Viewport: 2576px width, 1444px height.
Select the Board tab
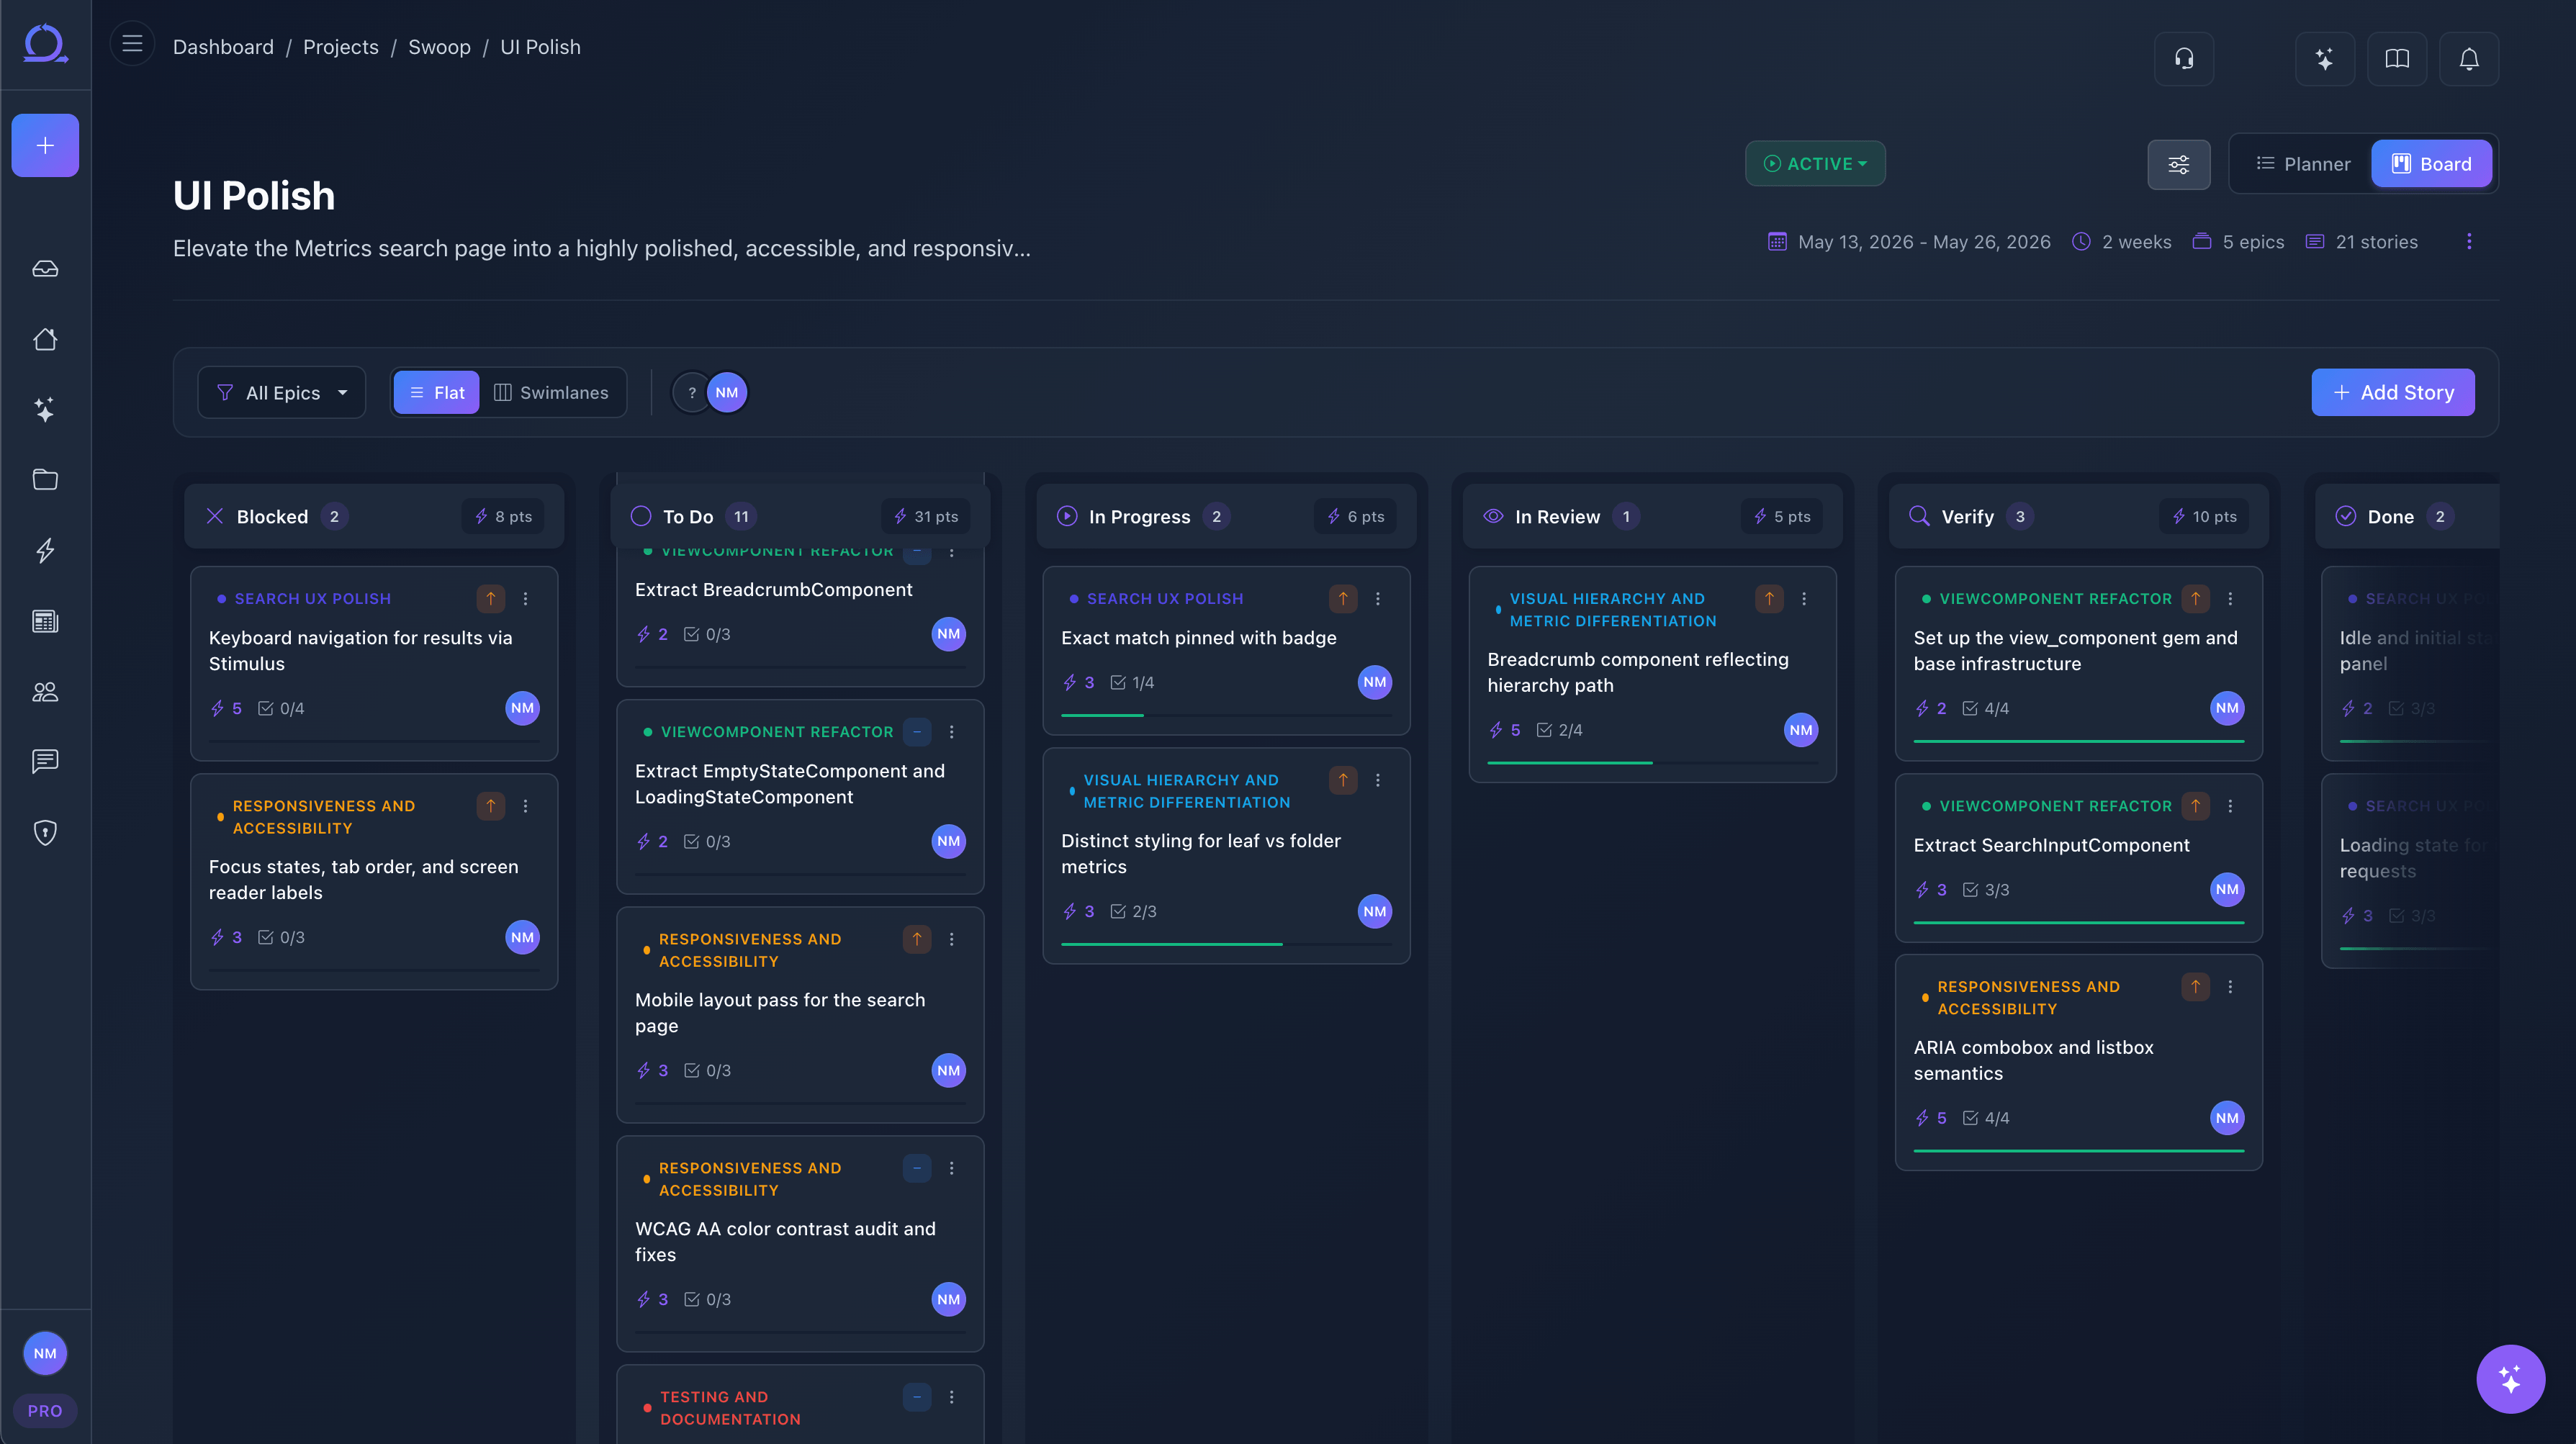click(x=2431, y=164)
